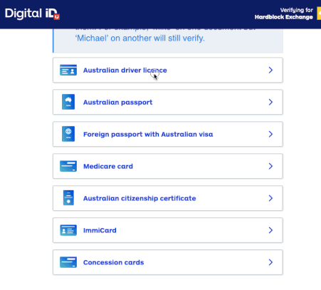Click the Digital iD logo
This screenshot has height=290, width=321.
(x=32, y=14)
